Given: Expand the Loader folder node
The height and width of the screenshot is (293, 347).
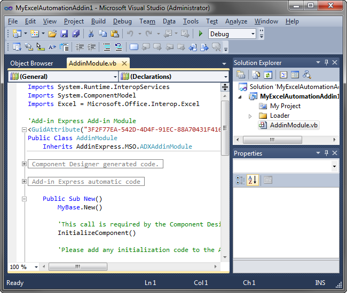Looking at the screenshot, I should (250, 116).
